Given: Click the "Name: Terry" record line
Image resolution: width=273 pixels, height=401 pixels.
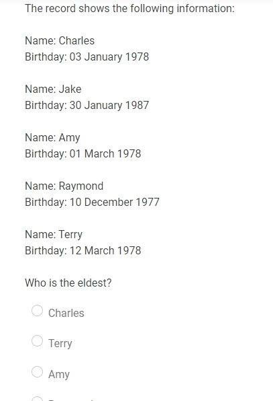Looking at the screenshot, I should point(54,235).
